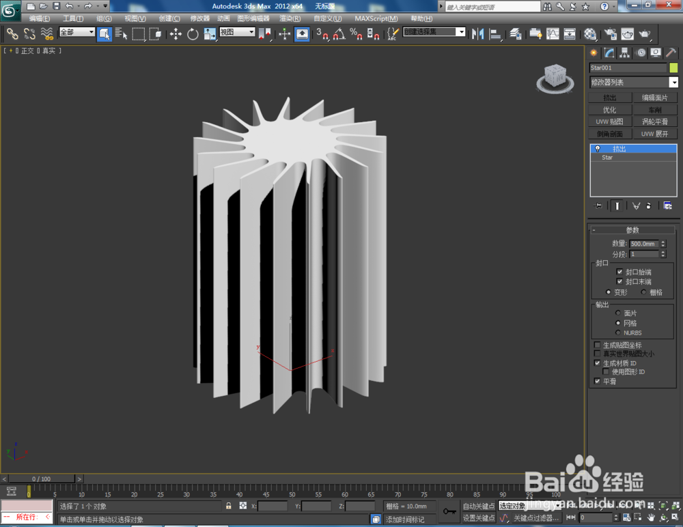The height and width of the screenshot is (527, 683).
Task: Click the UVW 贴图 modifier button
Action: pyautogui.click(x=610, y=122)
